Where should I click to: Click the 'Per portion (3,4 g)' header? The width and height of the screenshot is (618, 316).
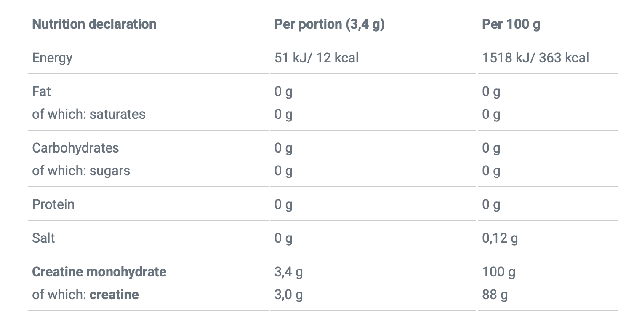pos(329,24)
